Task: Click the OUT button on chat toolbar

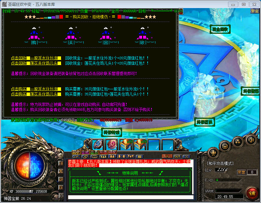Action: [177, 157]
